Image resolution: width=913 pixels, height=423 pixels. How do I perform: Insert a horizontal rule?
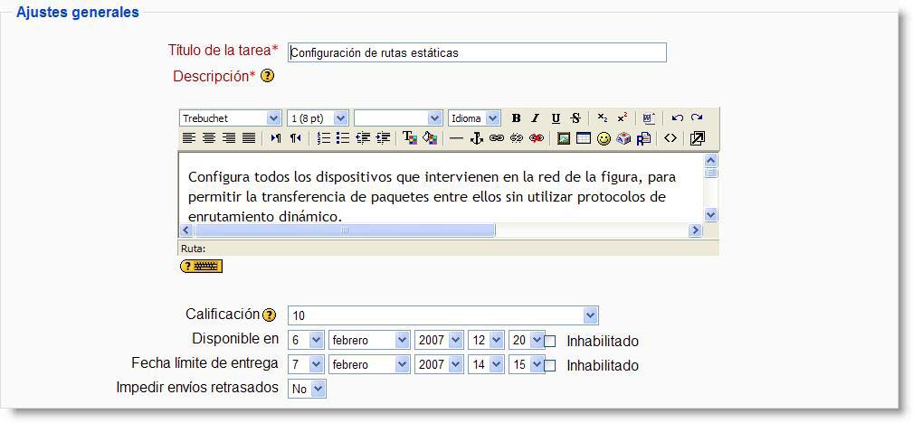pos(457,138)
